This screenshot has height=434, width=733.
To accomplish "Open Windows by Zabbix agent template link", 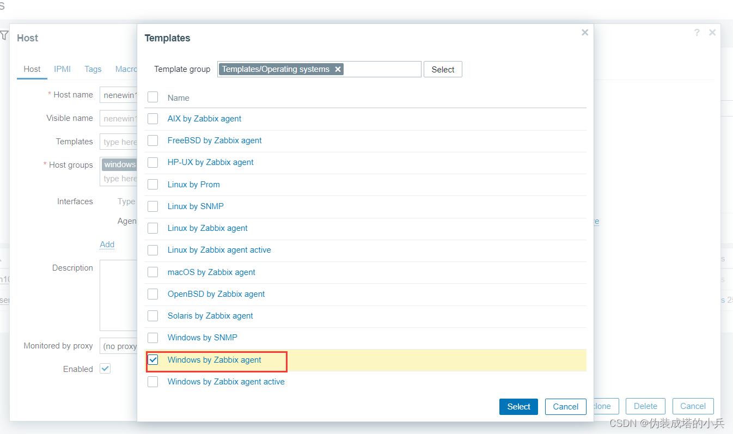I will (x=215, y=360).
